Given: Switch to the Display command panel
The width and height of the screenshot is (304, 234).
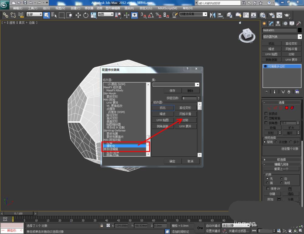Looking at the screenshot, I should 292,23.
